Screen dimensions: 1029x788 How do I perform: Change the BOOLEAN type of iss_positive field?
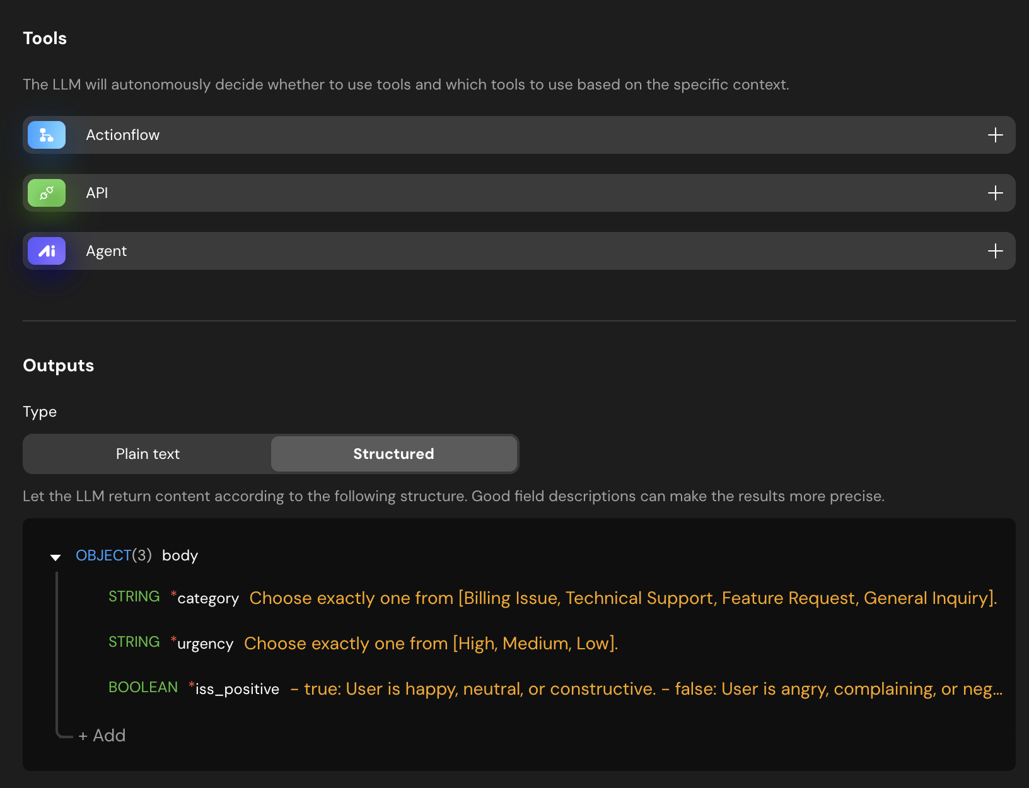(x=143, y=687)
